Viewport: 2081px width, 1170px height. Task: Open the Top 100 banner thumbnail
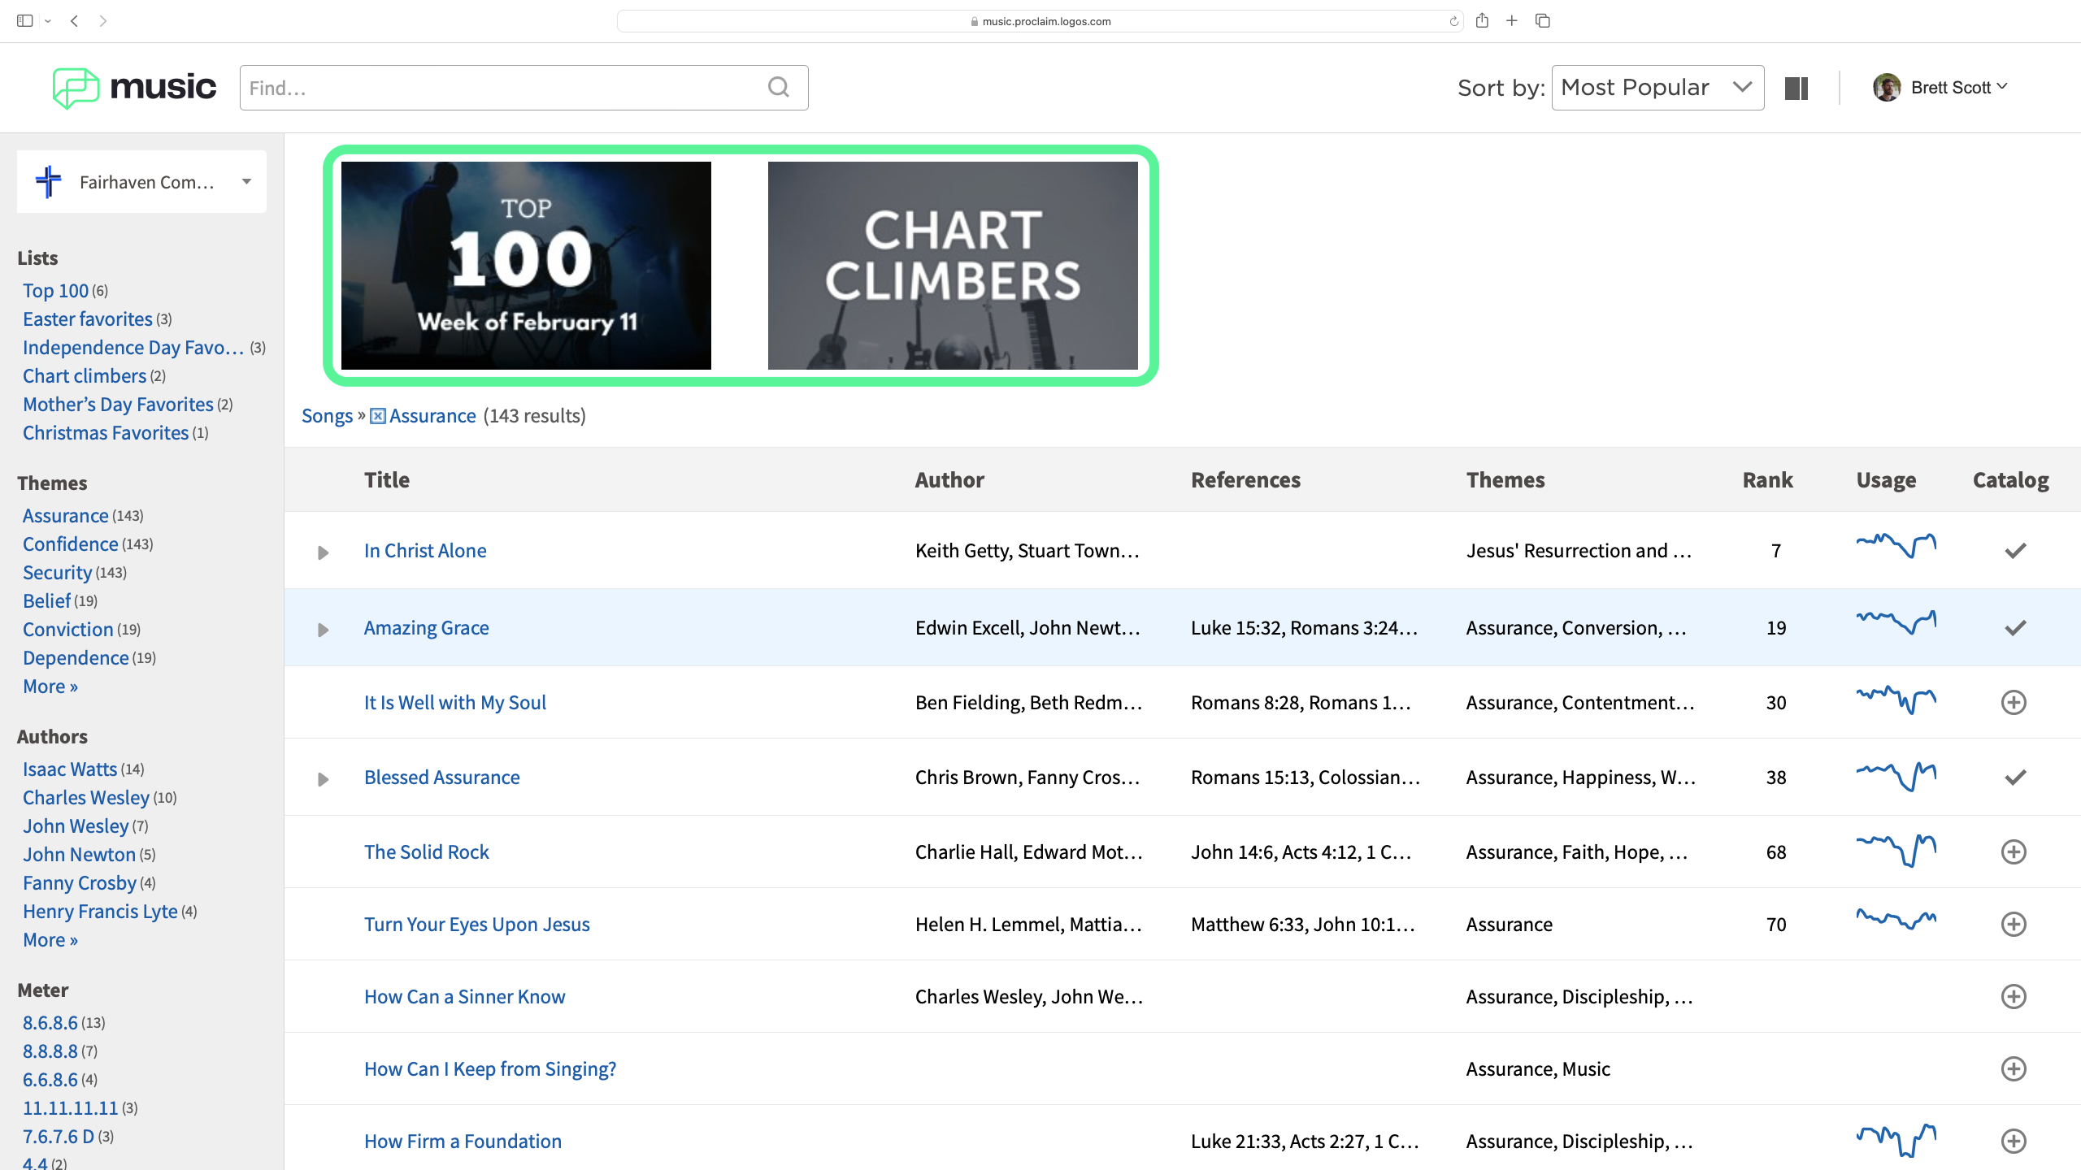tap(526, 266)
